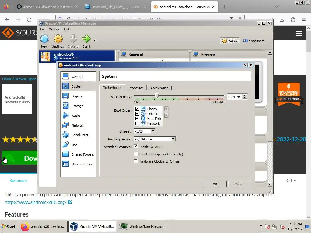
Task: Enable Hardware Clock in UTC Time
Action: 135,161
